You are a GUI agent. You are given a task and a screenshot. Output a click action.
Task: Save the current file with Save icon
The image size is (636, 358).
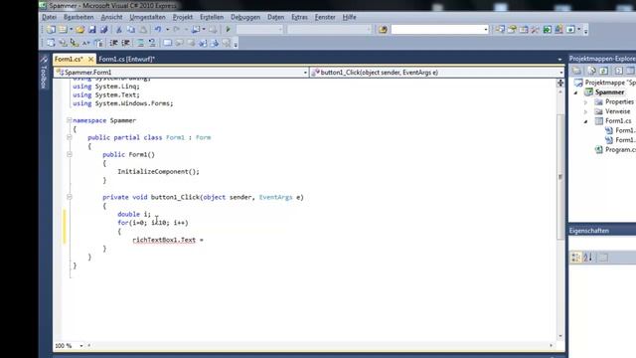point(92,30)
